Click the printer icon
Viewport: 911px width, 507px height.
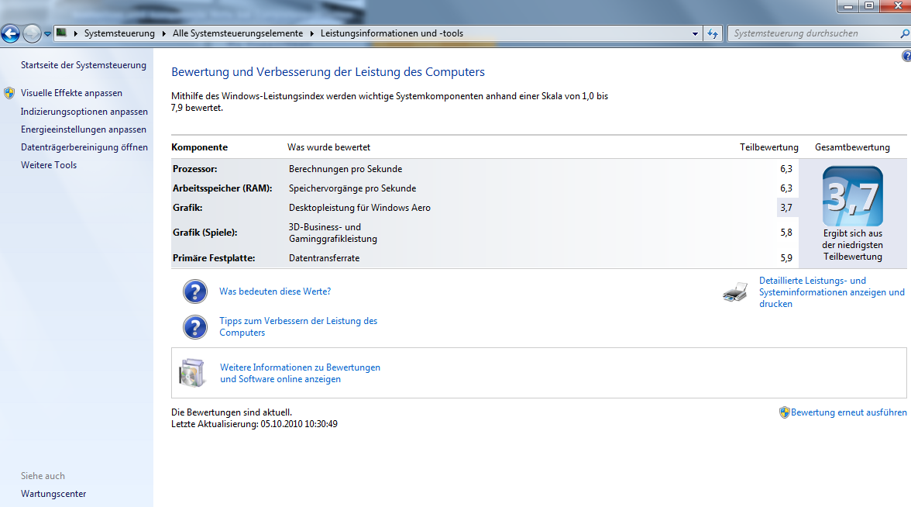click(736, 291)
